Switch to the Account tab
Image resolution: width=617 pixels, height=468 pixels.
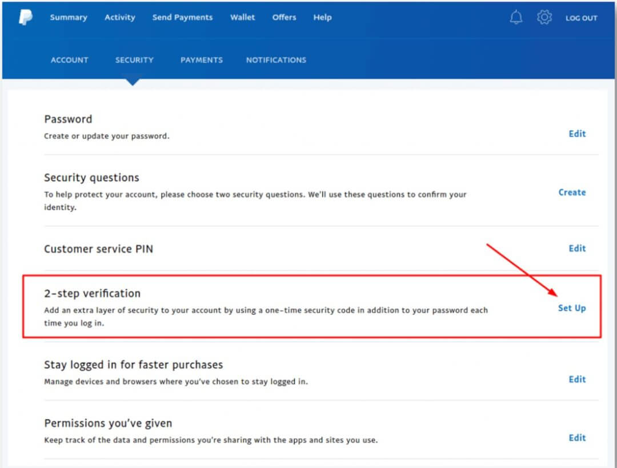coord(70,60)
